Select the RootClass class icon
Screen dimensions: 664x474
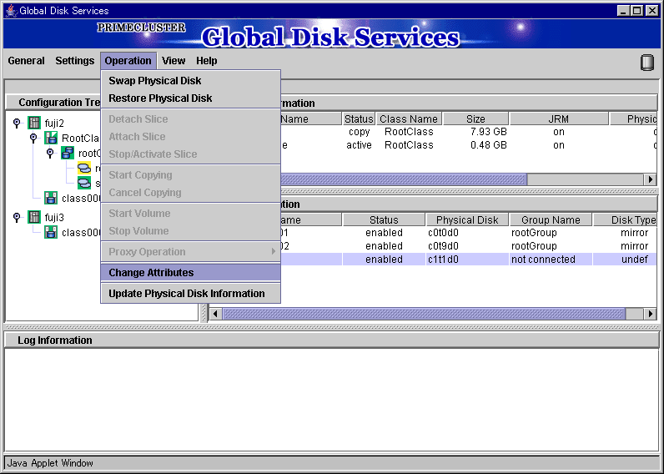51,138
